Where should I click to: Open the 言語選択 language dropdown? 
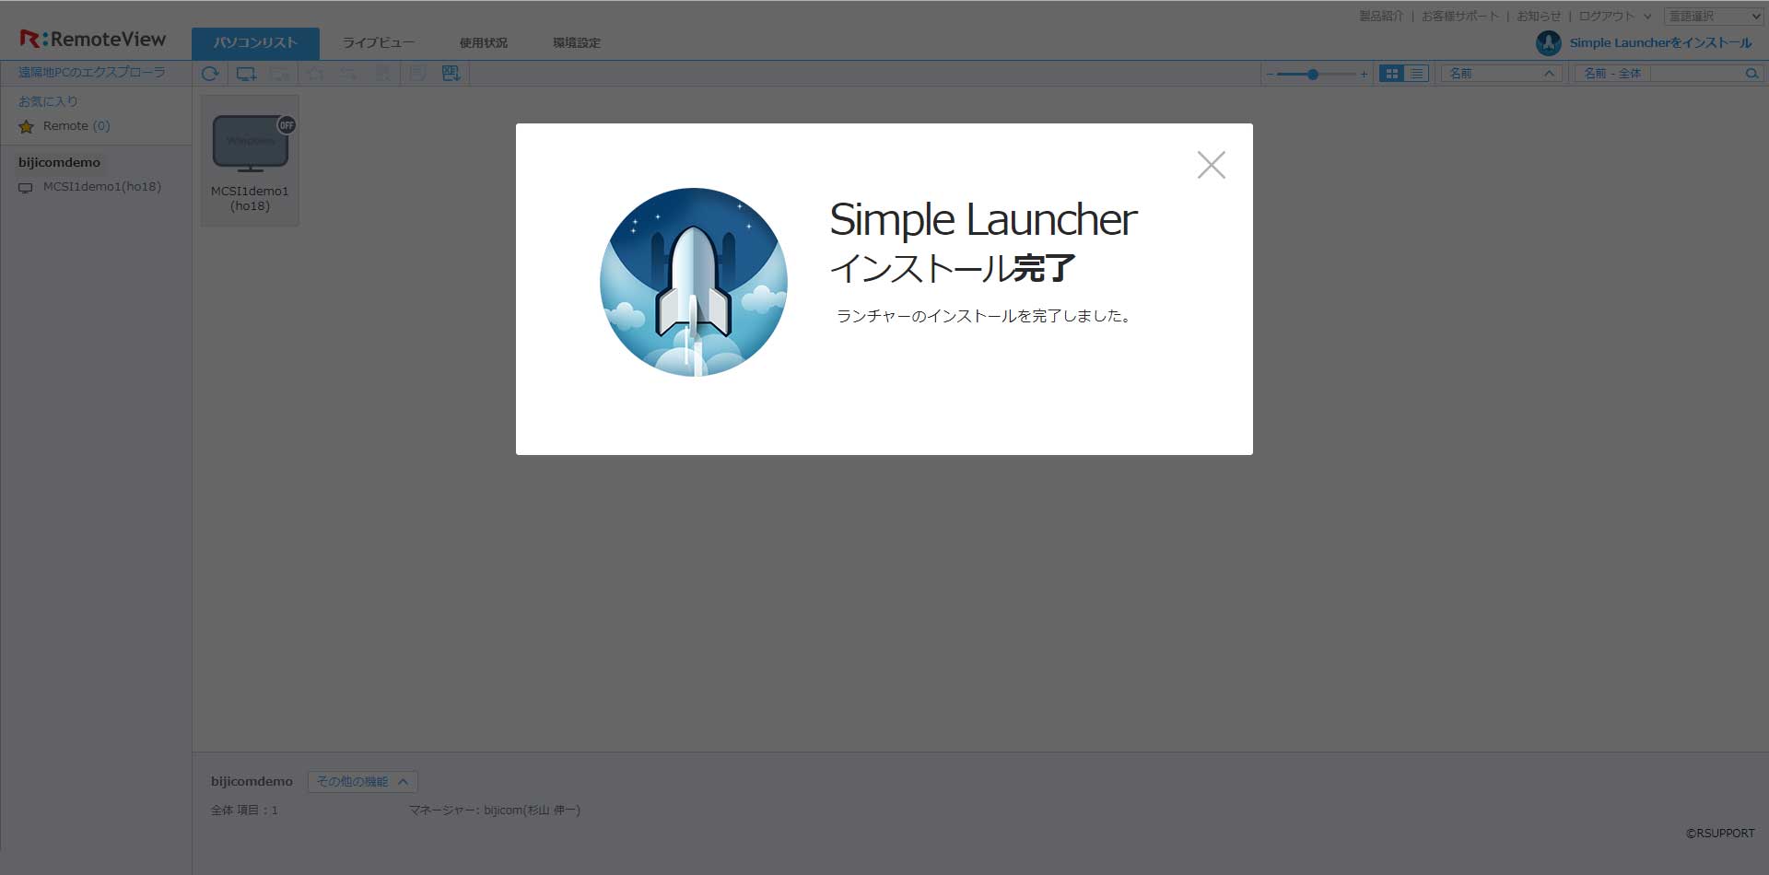[1714, 17]
